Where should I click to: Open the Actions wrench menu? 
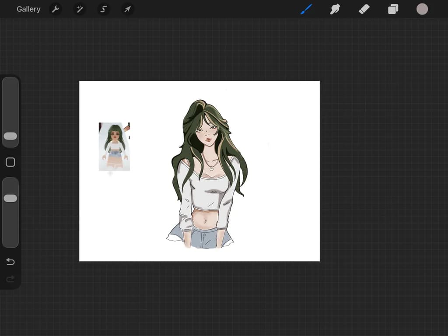click(56, 9)
